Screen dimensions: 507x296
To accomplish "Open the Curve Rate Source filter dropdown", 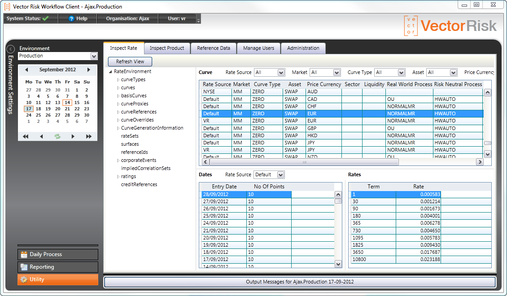I will 281,73.
